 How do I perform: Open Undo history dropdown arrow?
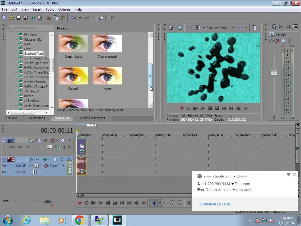point(80,18)
